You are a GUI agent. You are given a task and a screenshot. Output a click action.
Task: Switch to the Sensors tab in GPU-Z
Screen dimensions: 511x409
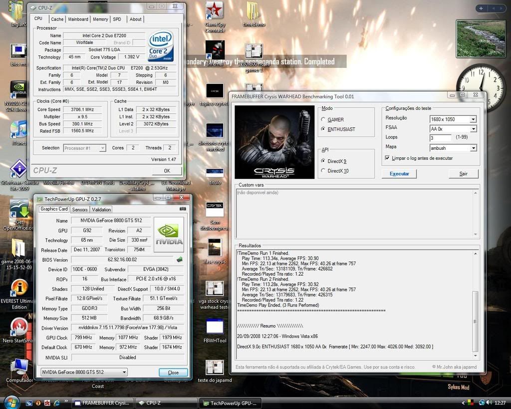(80, 210)
